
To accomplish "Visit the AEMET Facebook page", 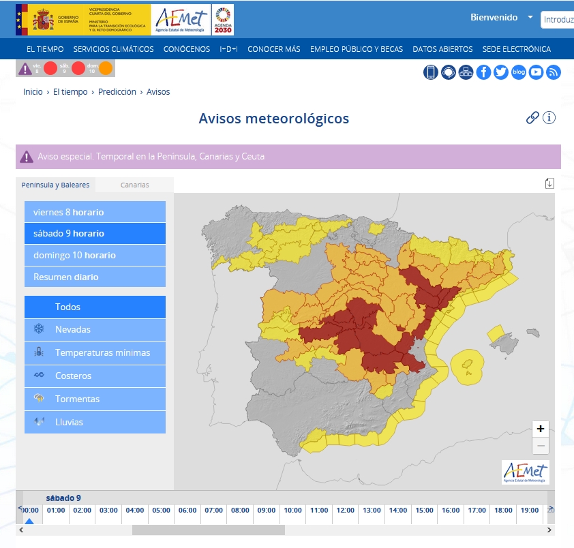I will click(x=483, y=72).
